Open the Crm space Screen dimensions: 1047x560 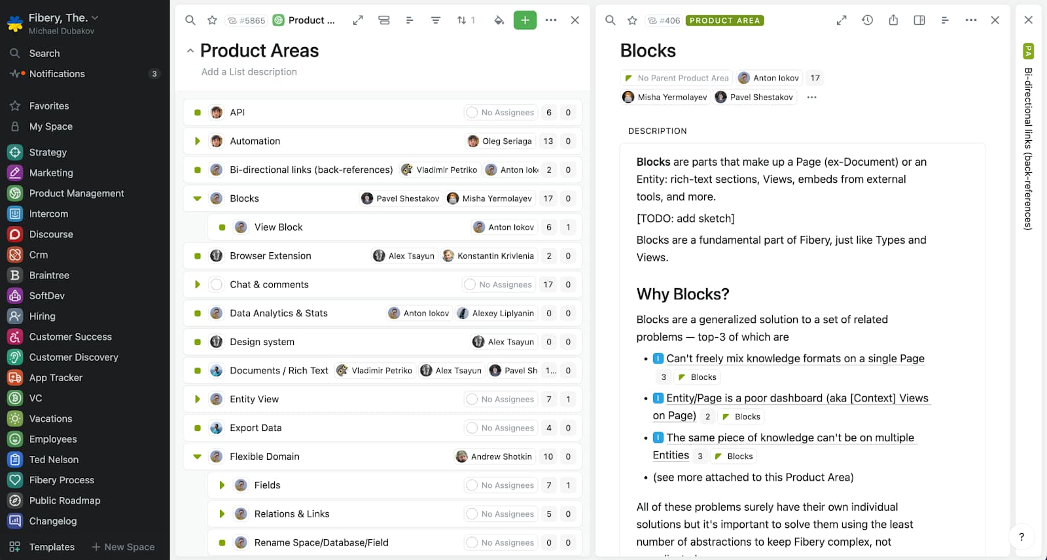(x=39, y=255)
